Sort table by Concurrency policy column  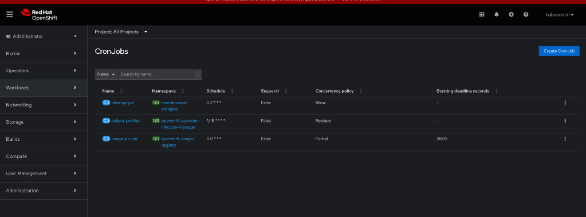pyautogui.click(x=339, y=91)
